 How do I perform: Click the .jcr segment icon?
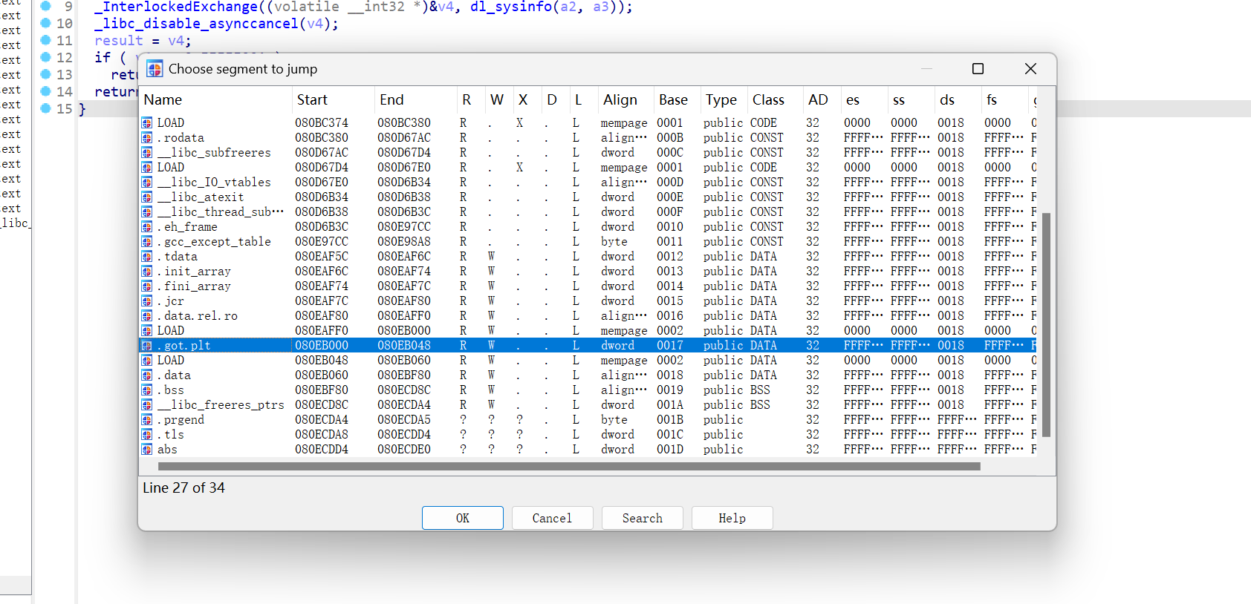[147, 301]
